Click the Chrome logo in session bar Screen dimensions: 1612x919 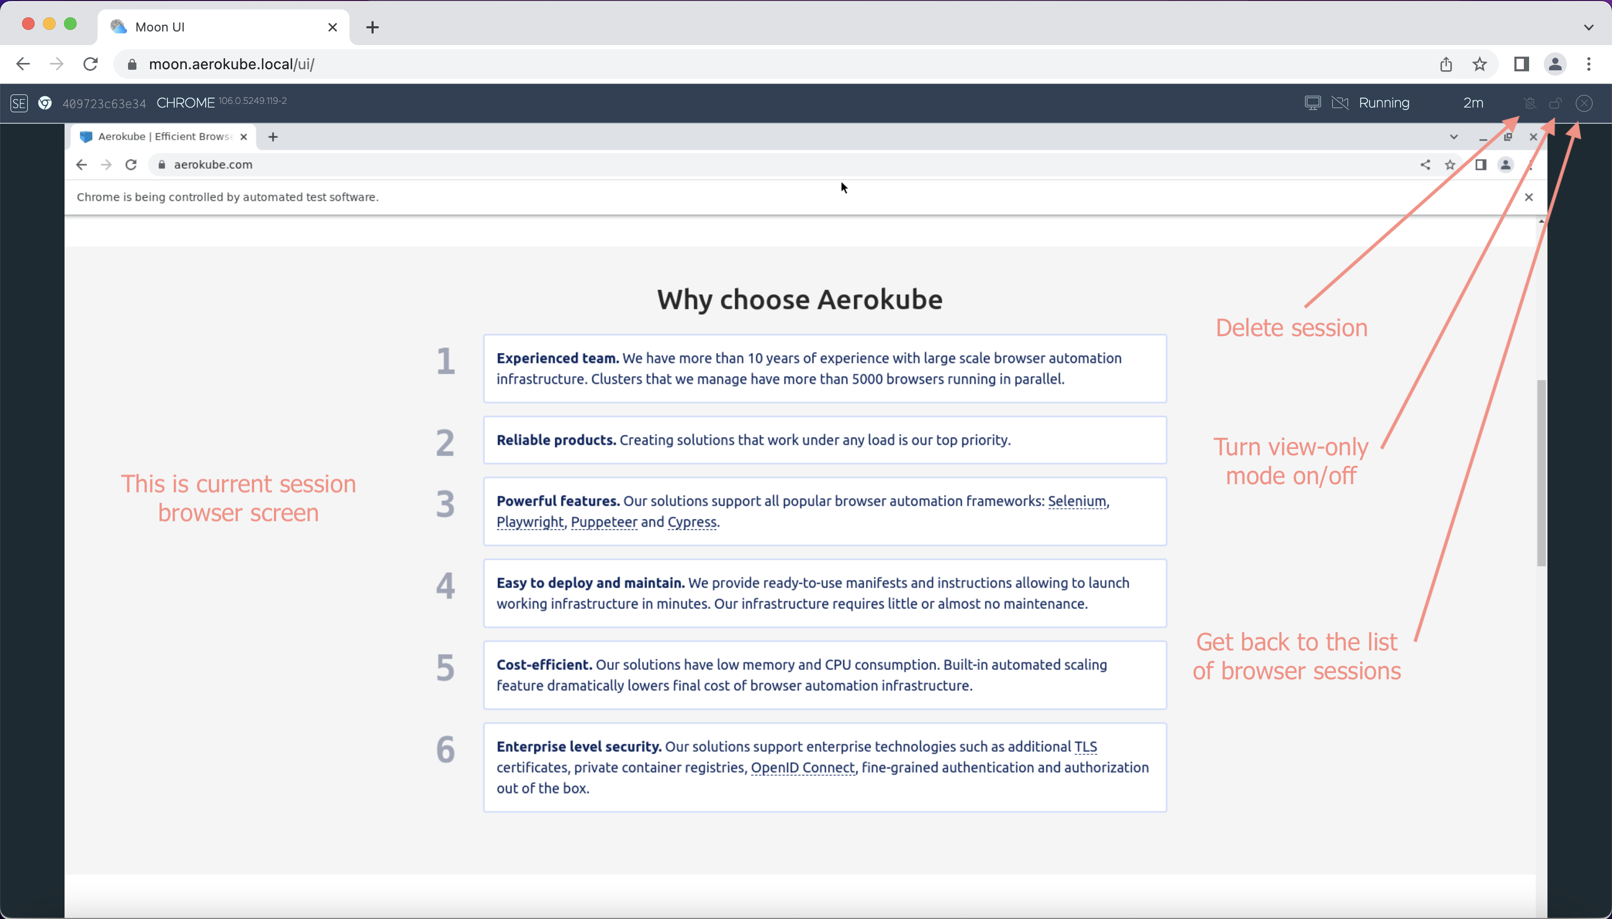click(45, 103)
